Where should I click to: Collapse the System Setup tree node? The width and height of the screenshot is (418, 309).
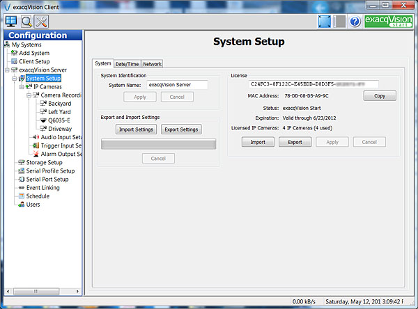[x=15, y=79]
